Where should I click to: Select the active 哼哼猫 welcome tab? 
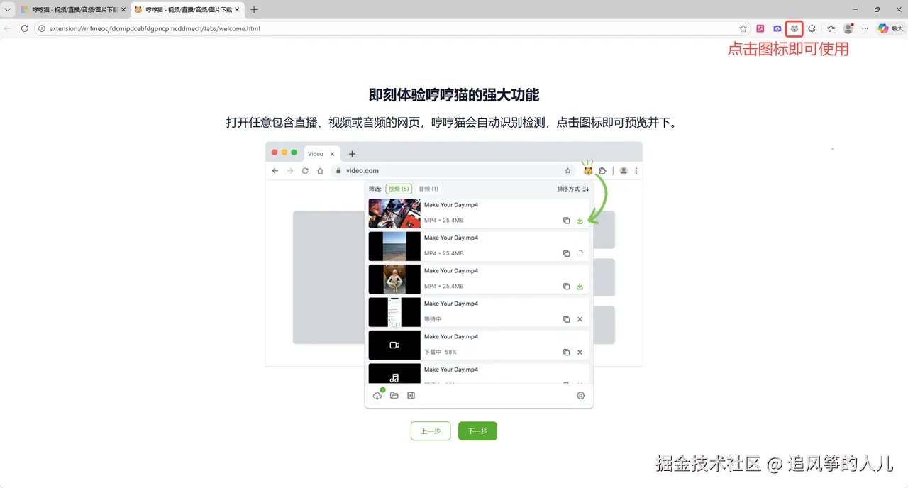click(187, 10)
